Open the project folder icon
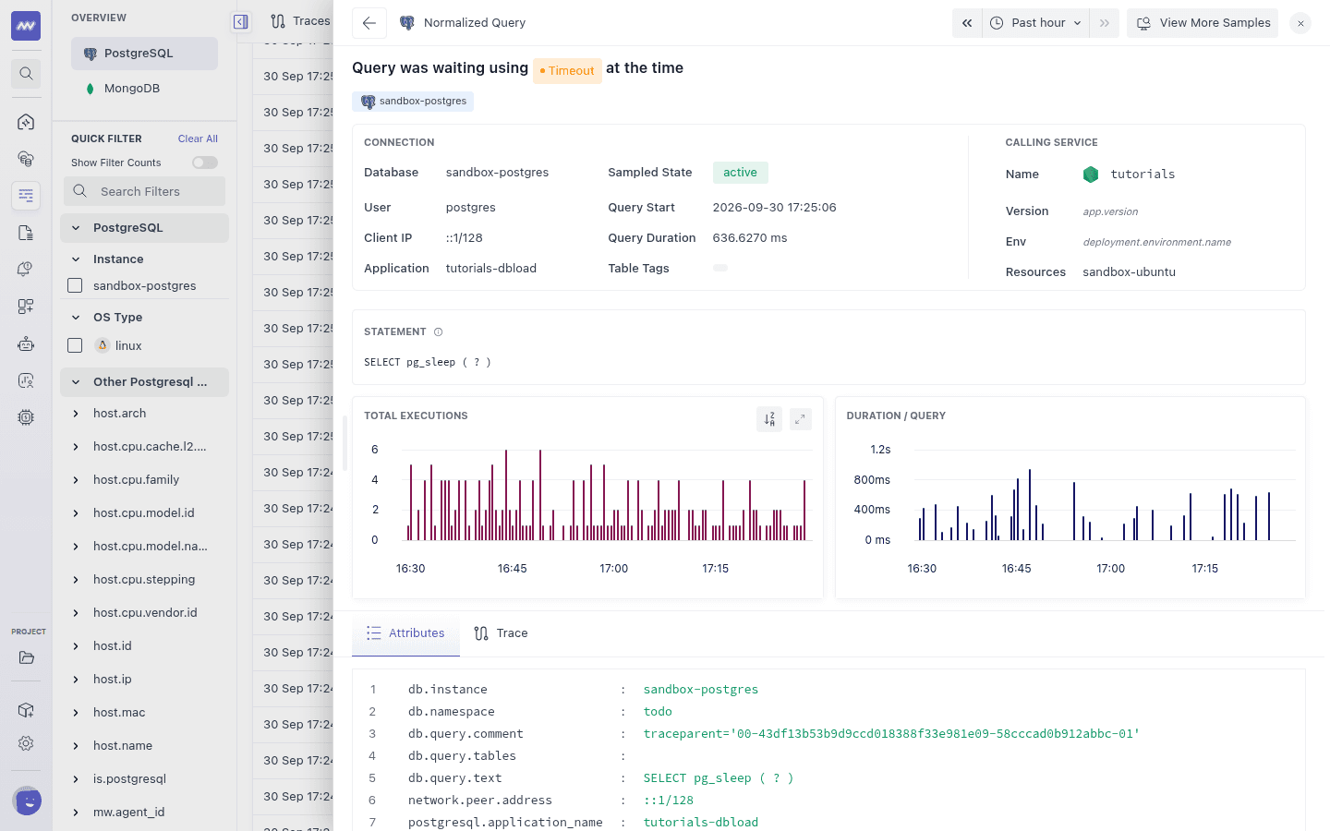The height and width of the screenshot is (831, 1330). (26, 658)
